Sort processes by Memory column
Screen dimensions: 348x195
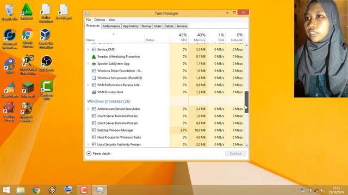tap(198, 37)
